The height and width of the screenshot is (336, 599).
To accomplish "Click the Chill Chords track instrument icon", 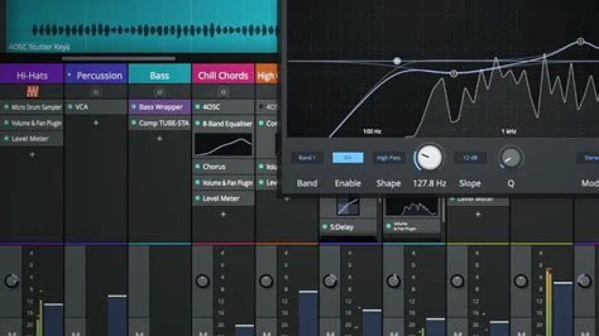I will 224,92.
